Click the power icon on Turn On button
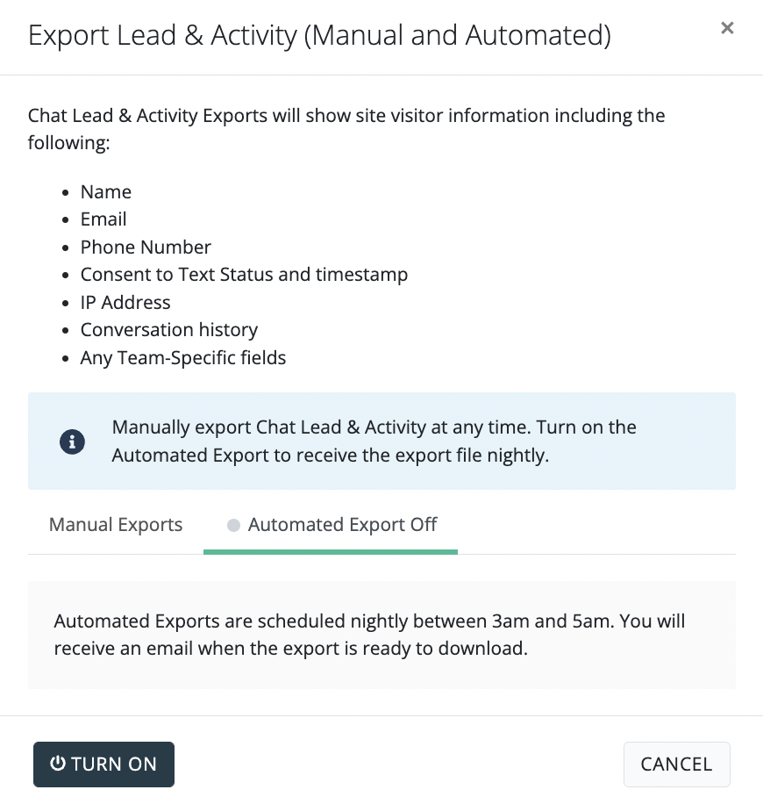The image size is (763, 804). coord(58,764)
